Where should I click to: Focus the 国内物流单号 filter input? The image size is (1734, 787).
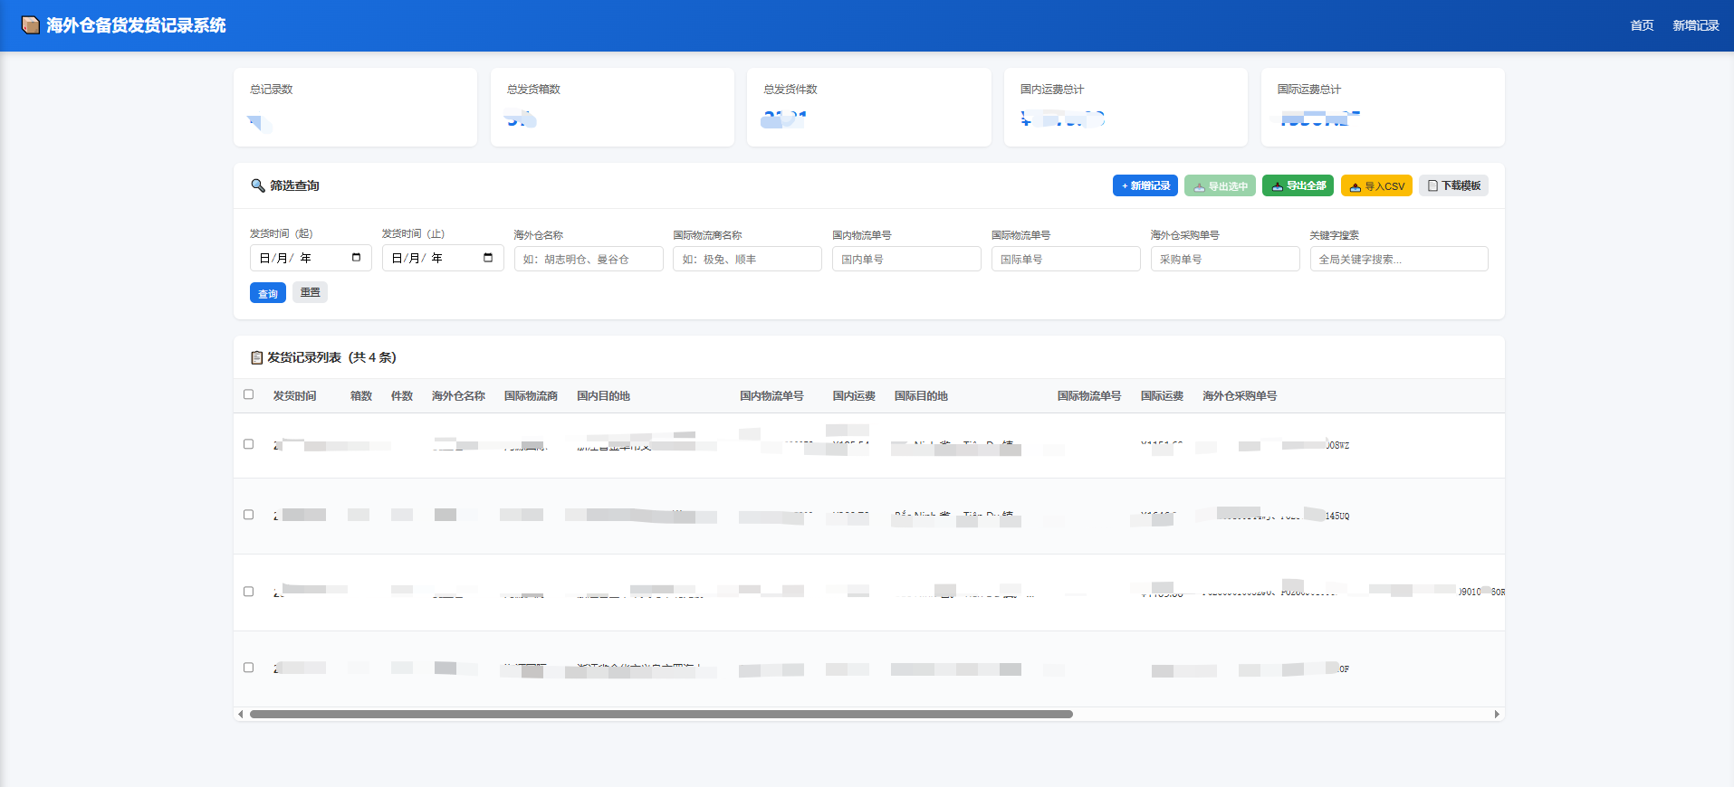[906, 259]
